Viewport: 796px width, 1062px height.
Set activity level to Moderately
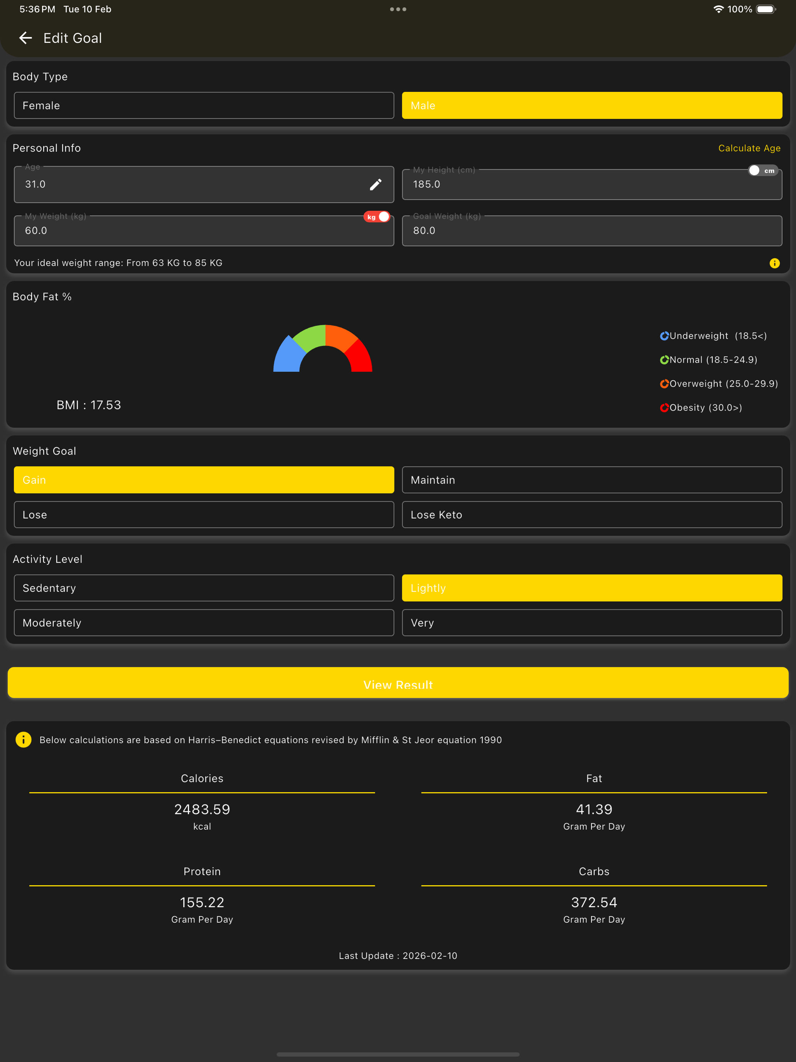point(204,623)
